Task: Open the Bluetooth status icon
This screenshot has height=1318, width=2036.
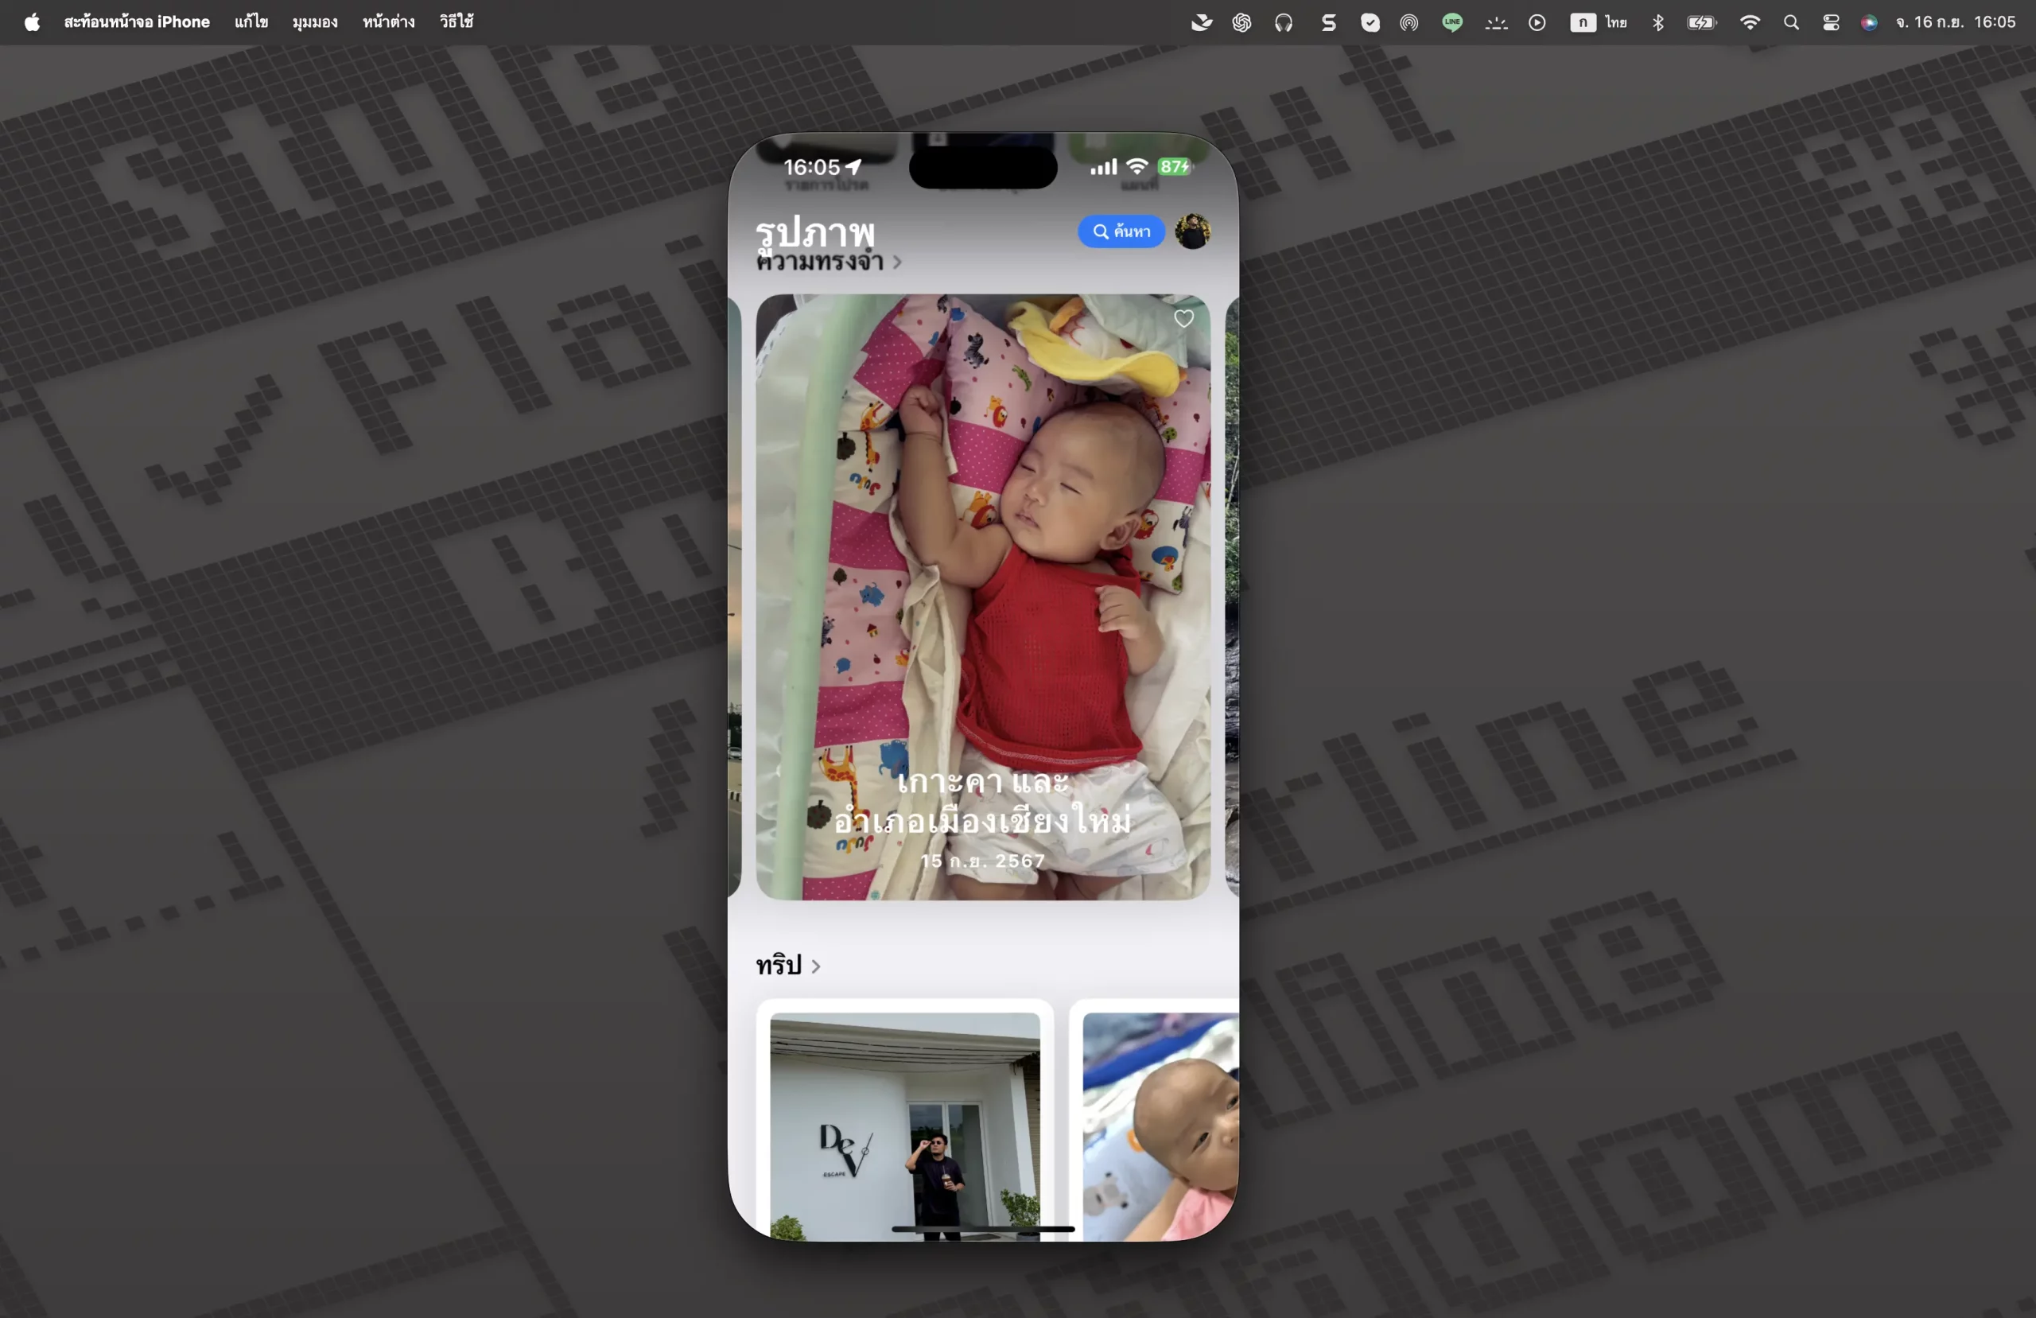Action: (1658, 23)
